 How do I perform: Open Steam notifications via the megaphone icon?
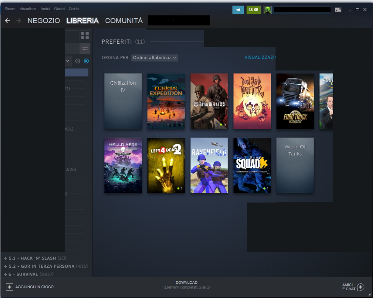click(238, 9)
